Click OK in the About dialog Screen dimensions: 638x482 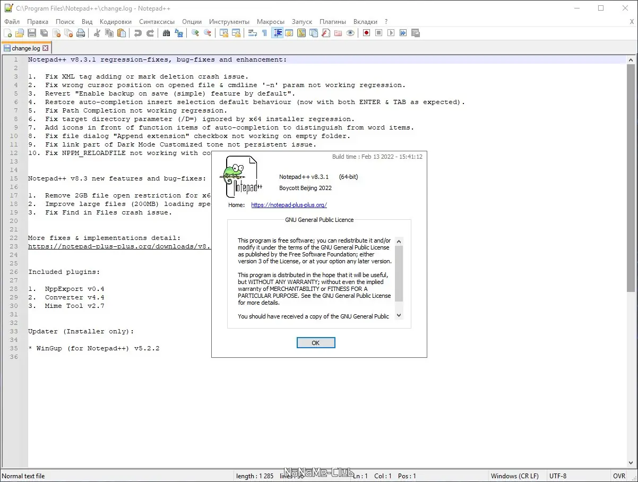click(316, 343)
